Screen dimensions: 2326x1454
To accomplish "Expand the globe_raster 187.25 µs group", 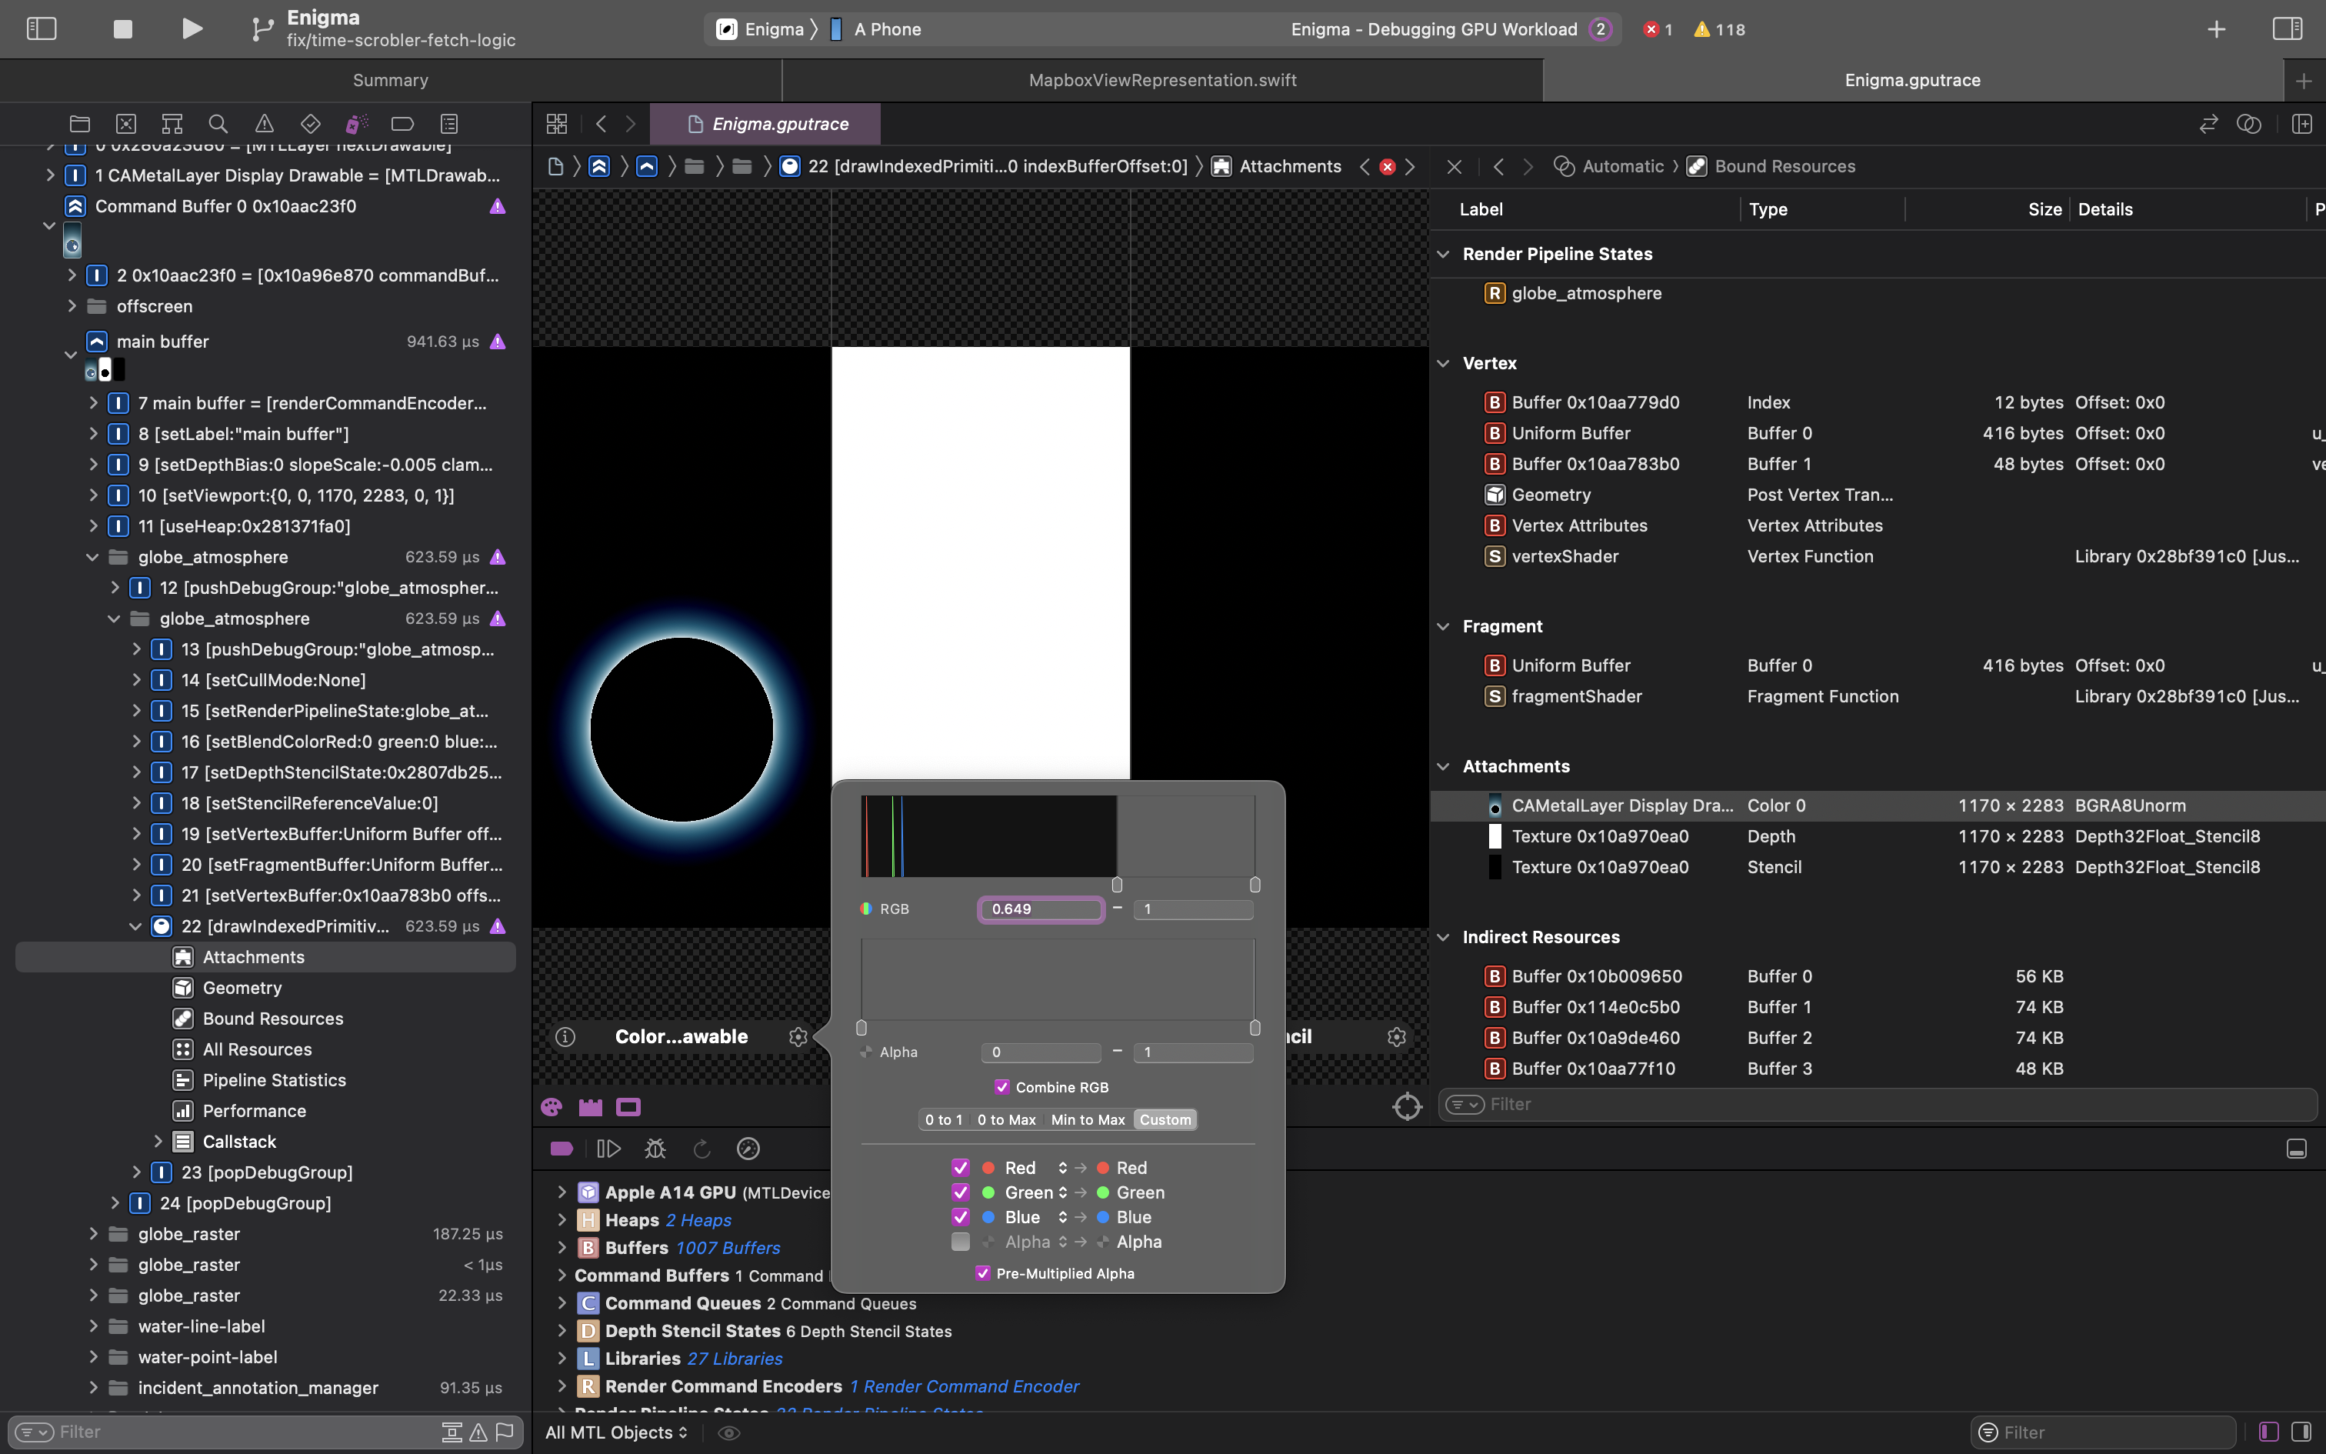I will (93, 1234).
